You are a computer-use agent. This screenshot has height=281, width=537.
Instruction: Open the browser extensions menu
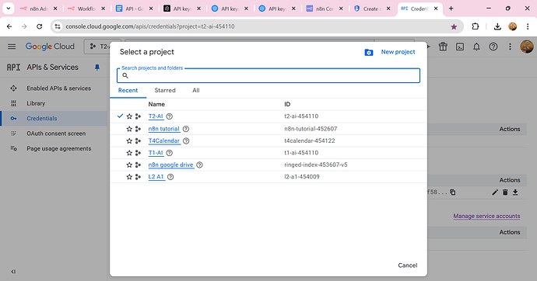(476, 26)
